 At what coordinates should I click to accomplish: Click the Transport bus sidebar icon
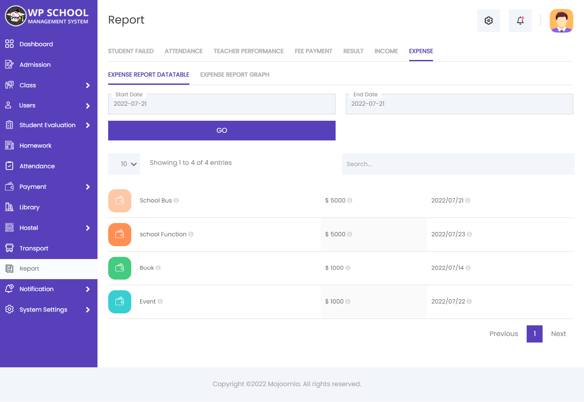[x=9, y=248]
